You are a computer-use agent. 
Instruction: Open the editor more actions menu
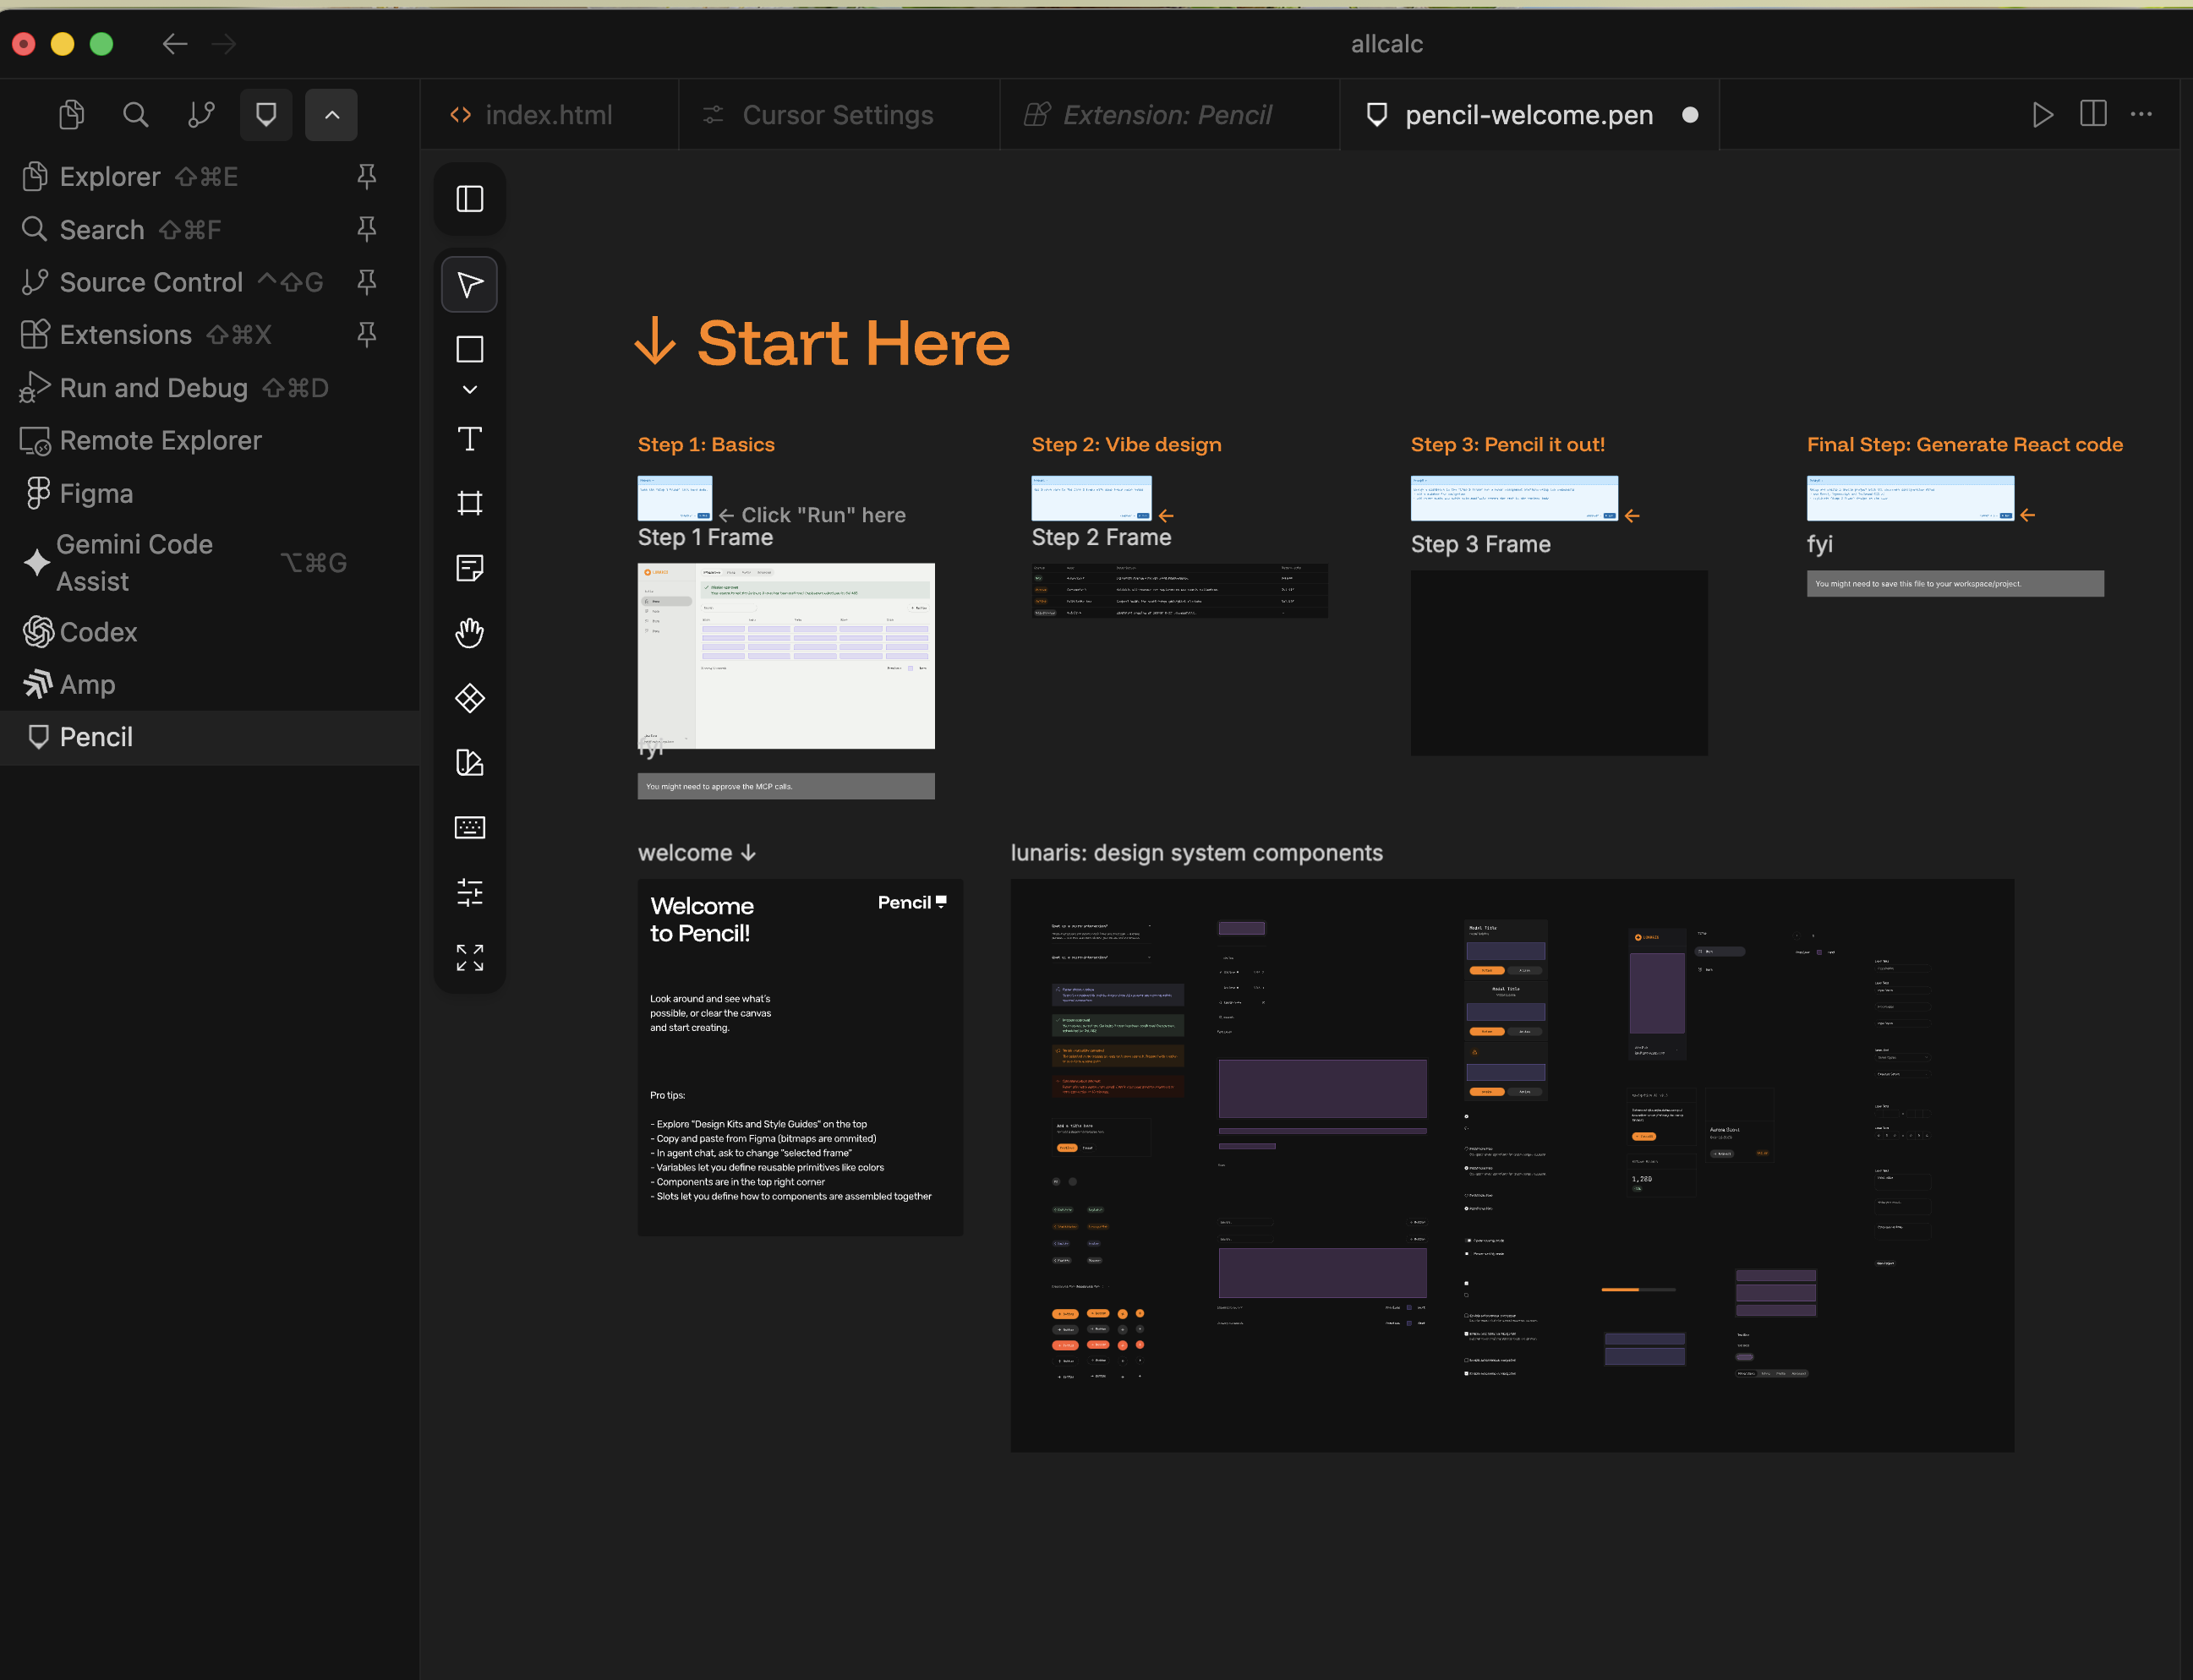[2141, 115]
